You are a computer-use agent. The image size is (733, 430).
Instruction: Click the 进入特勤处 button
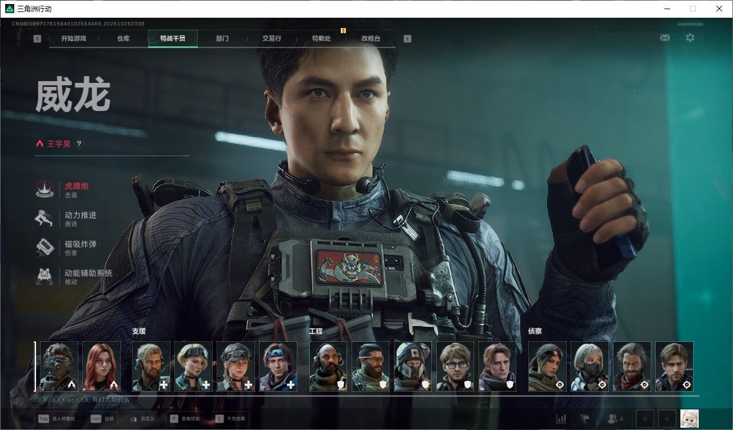(x=57, y=419)
